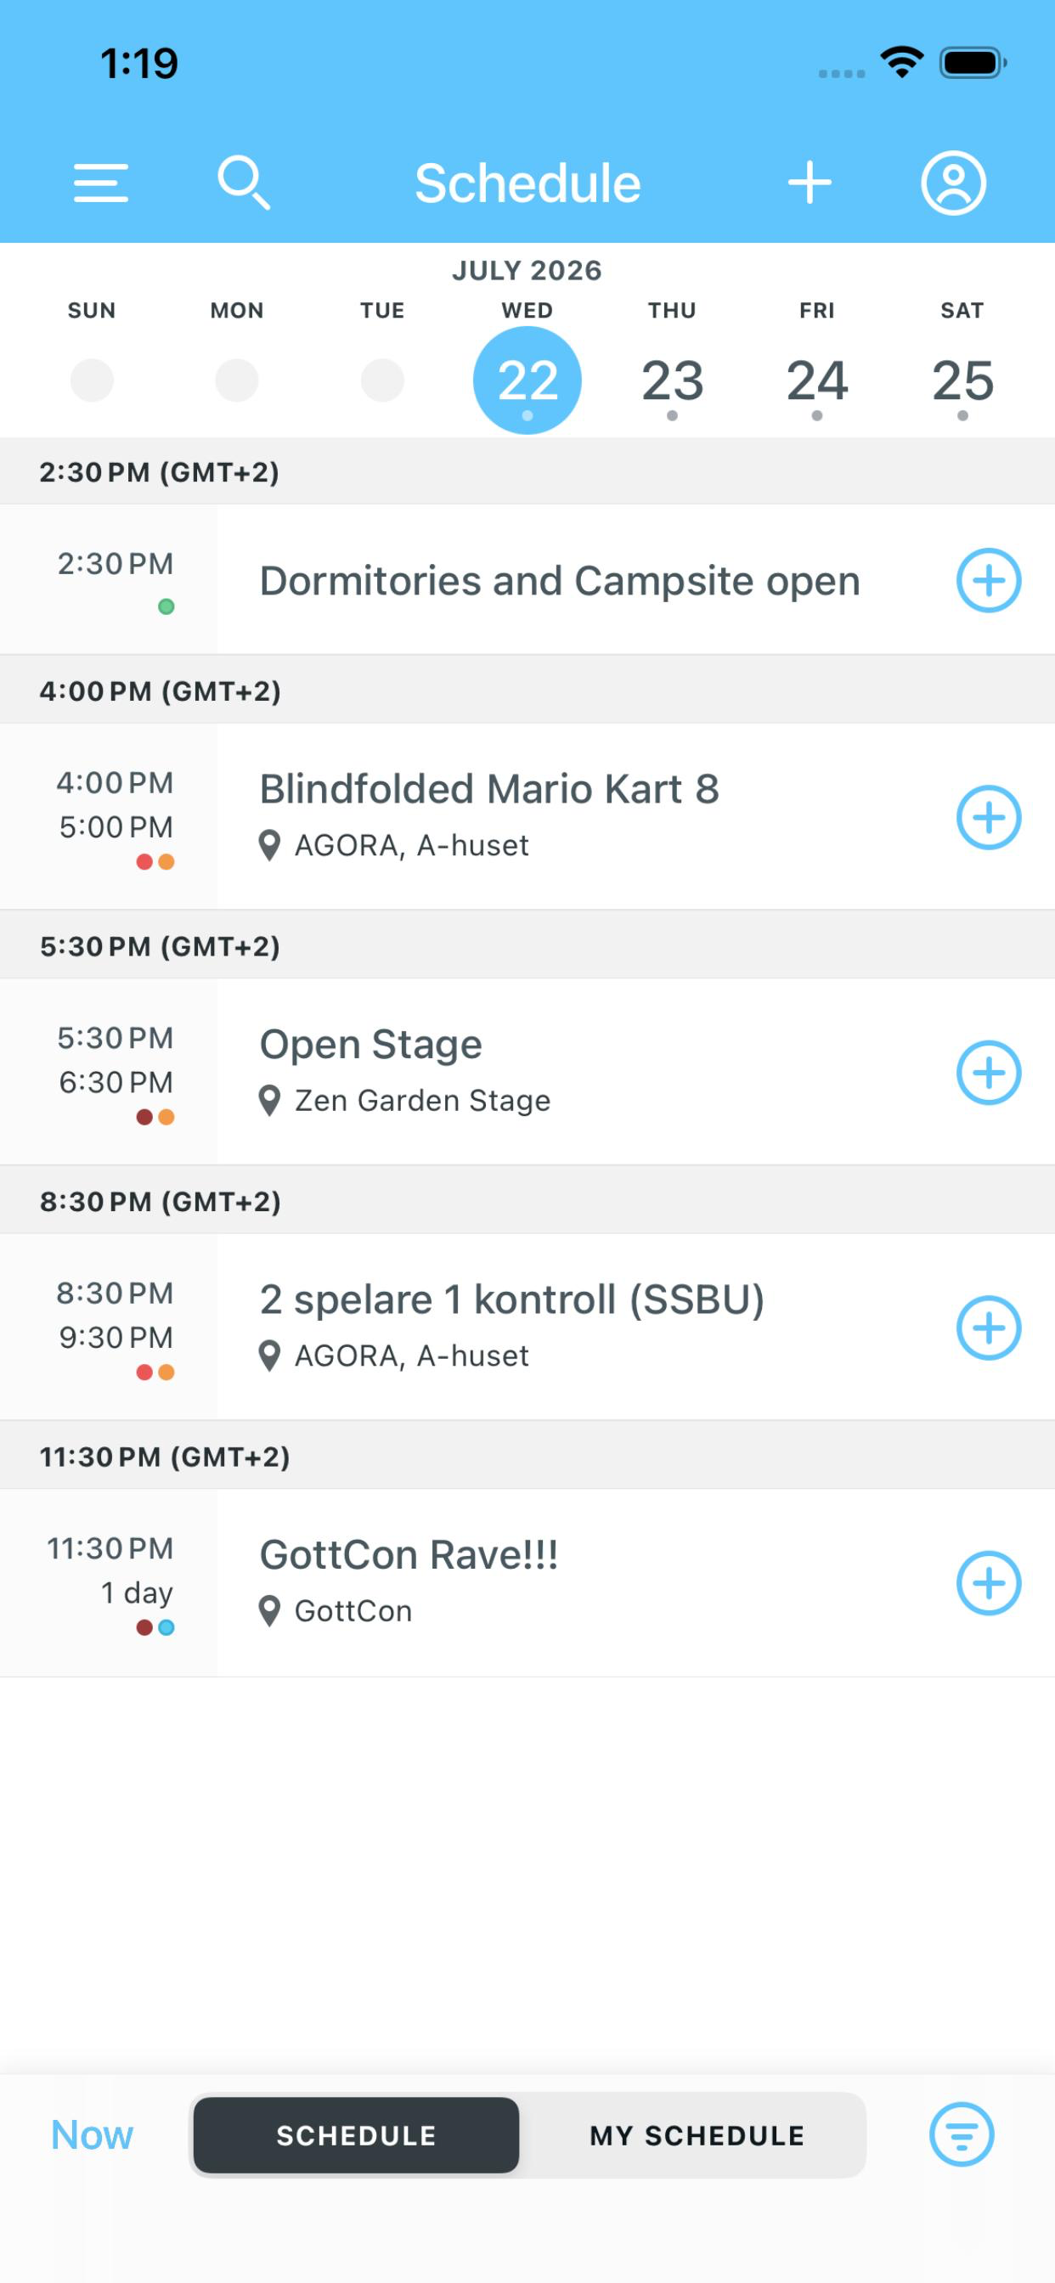
Task: Open the hamburger menu
Action: pos(101,183)
